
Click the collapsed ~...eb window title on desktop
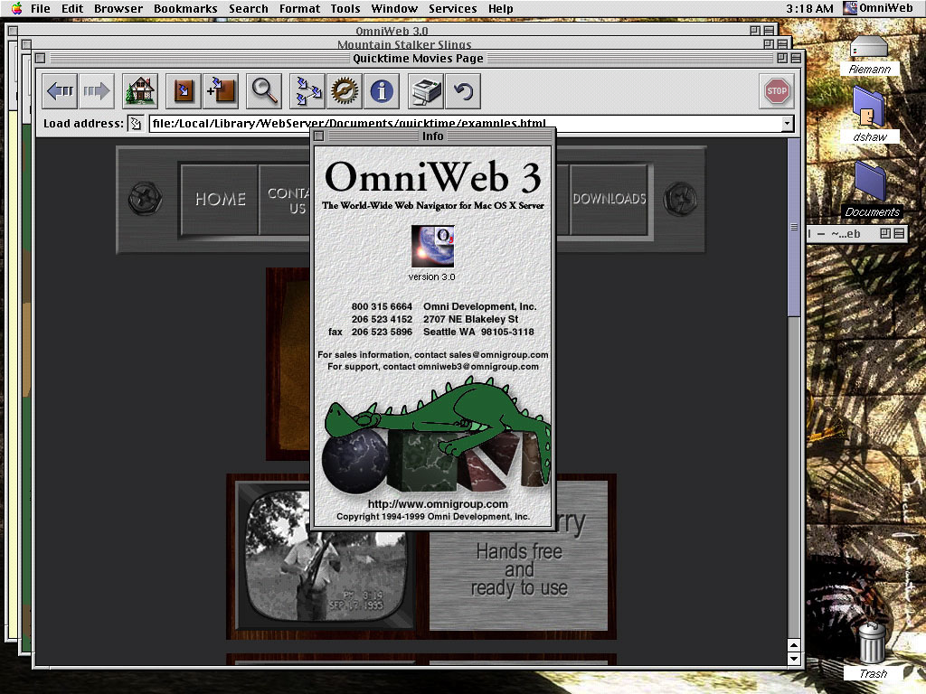[846, 234]
